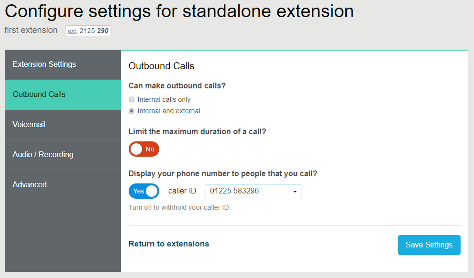Viewport: 474px width, 278px height.
Task: Click the ext. 2125 290 extension badge
Action: point(88,30)
